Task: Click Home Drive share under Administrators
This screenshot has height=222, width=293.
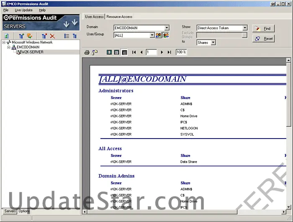Action: (189, 116)
